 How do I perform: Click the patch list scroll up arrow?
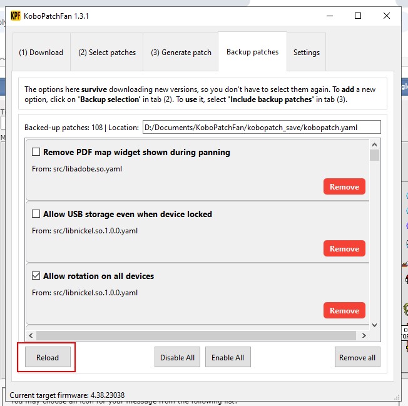click(374, 145)
